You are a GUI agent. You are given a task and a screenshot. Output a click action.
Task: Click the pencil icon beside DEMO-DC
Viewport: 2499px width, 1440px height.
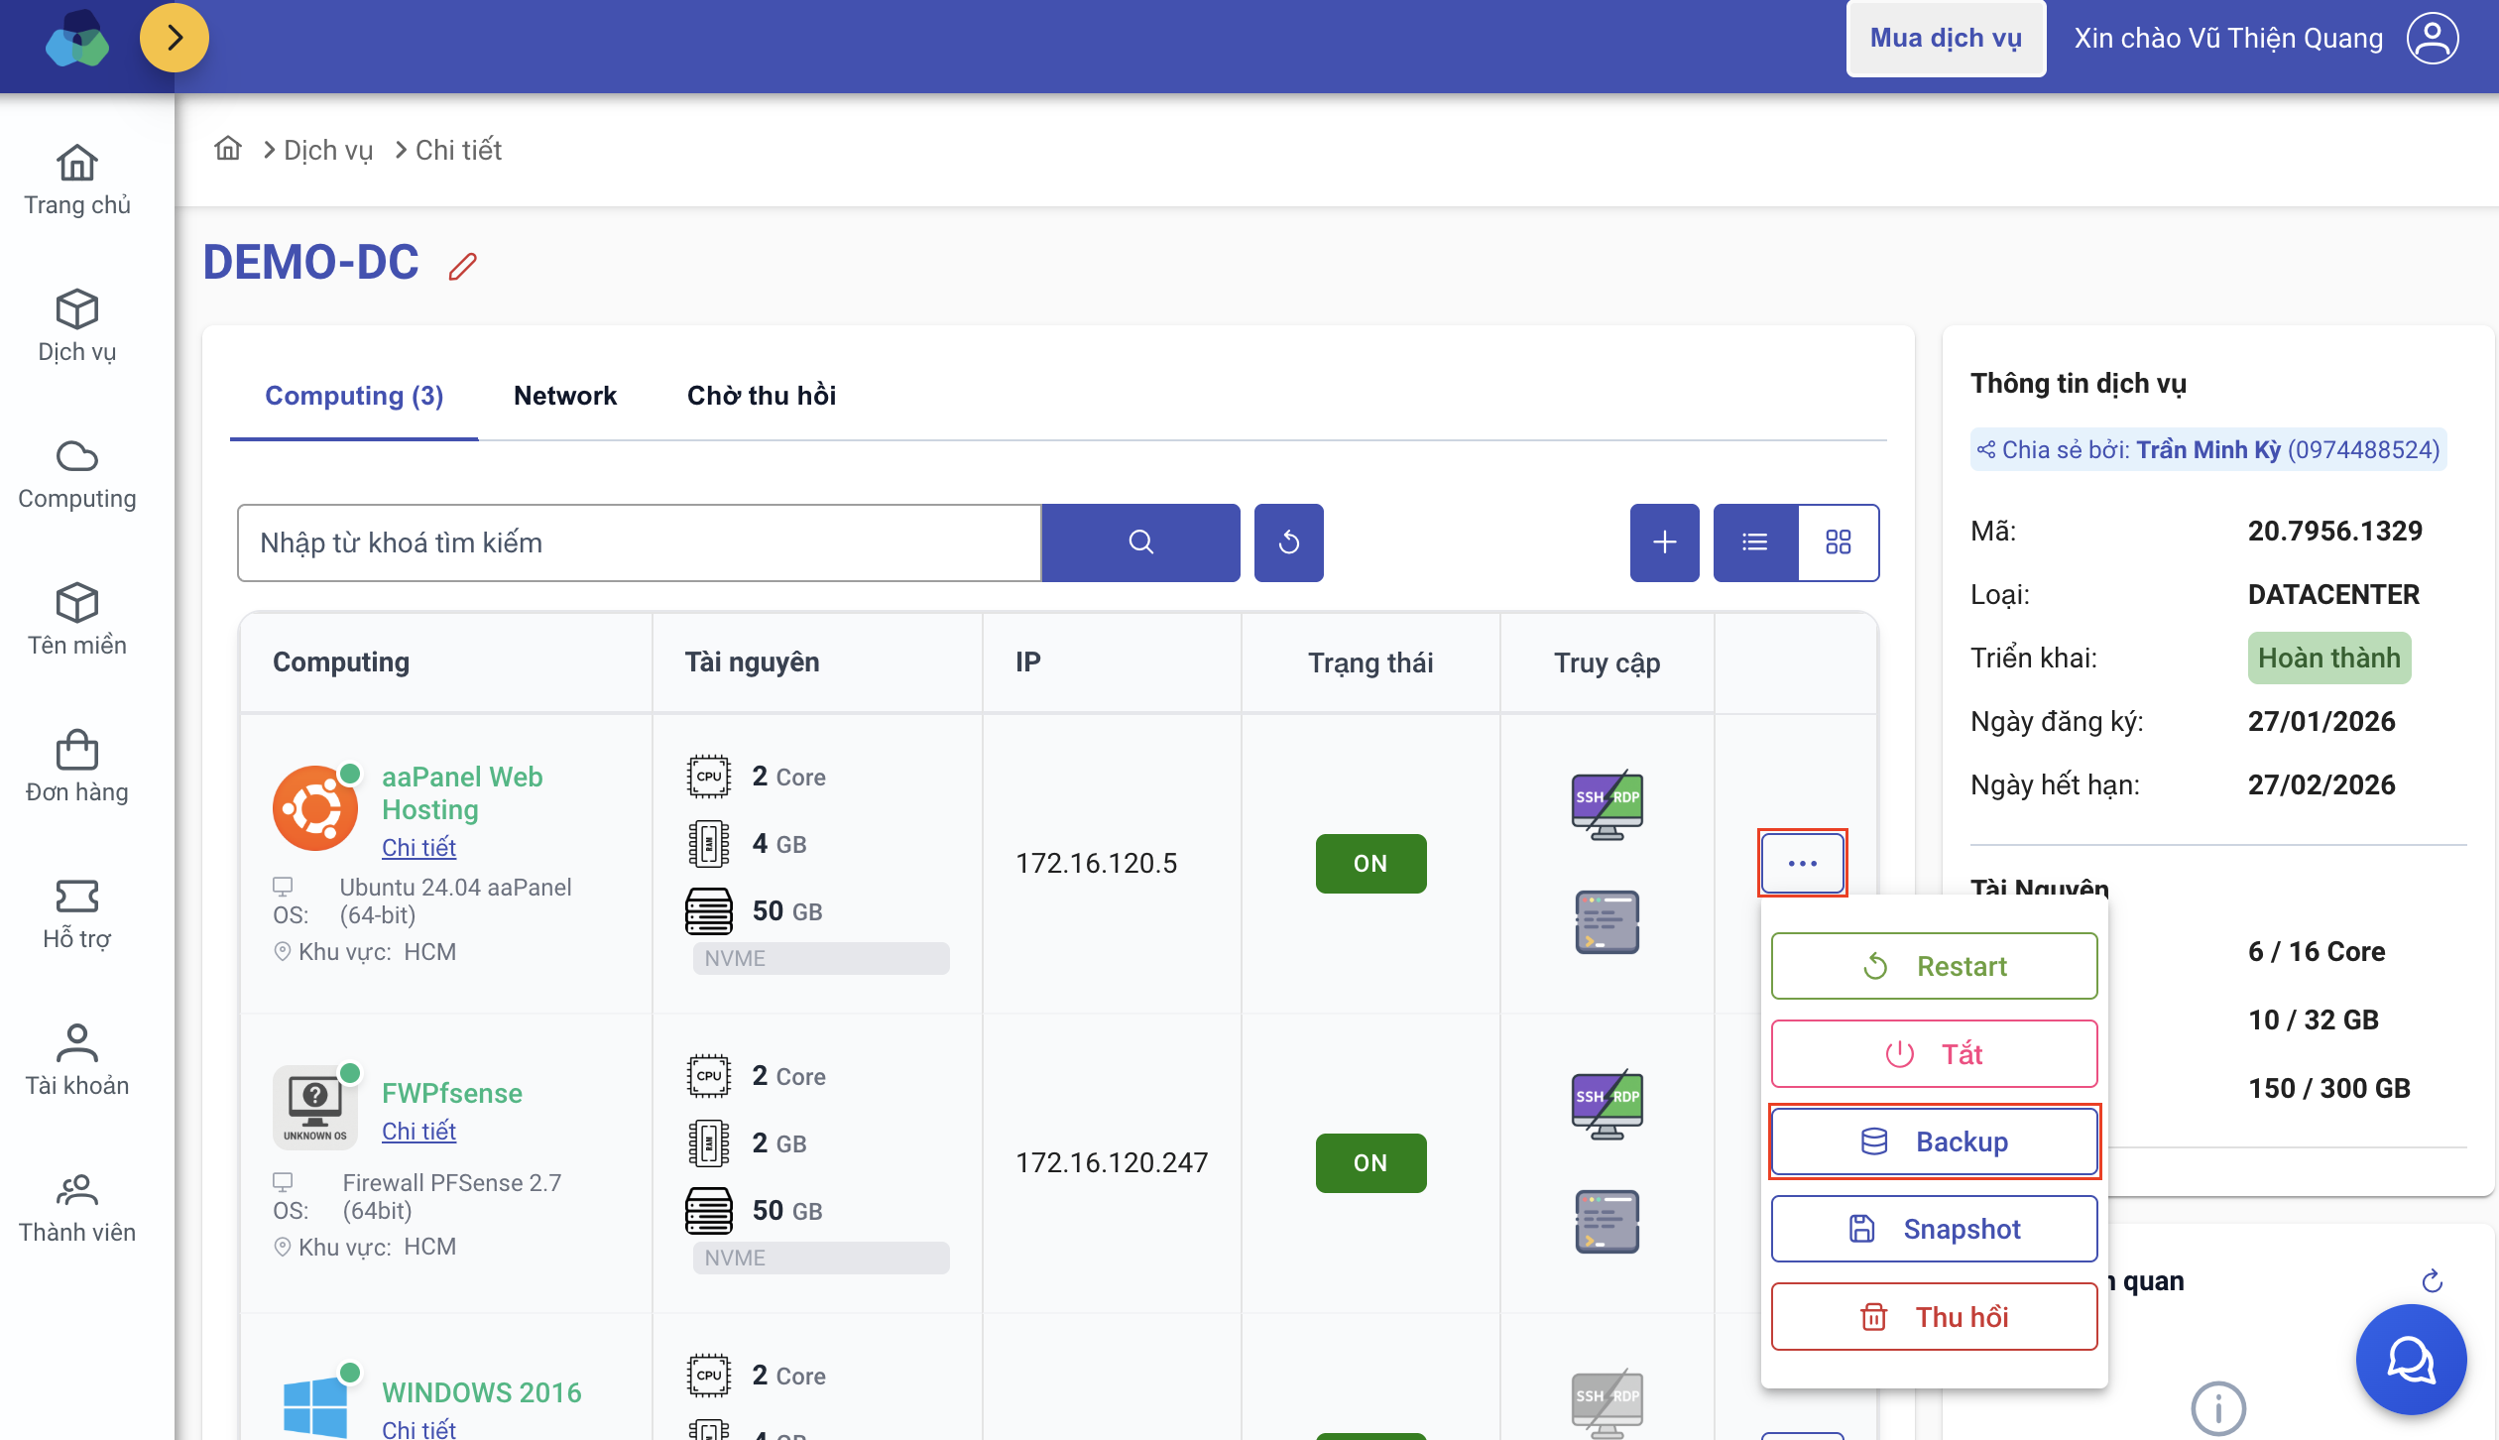[x=462, y=266]
